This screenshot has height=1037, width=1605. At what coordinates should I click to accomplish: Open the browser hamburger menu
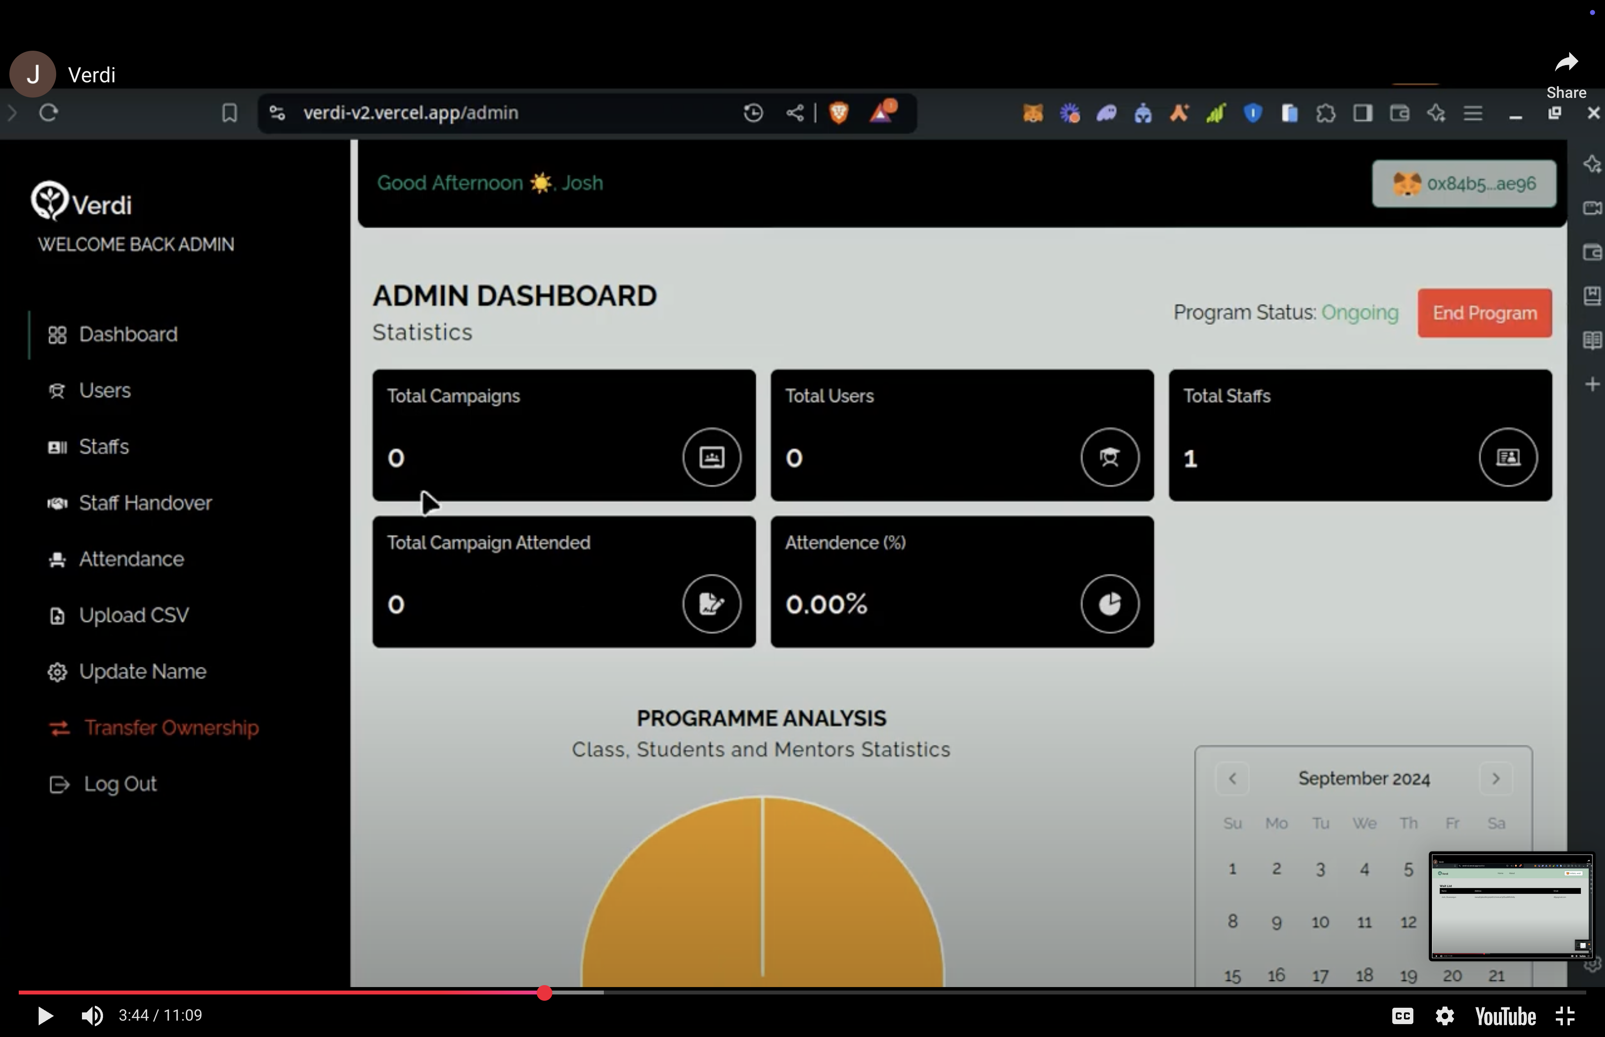point(1472,112)
